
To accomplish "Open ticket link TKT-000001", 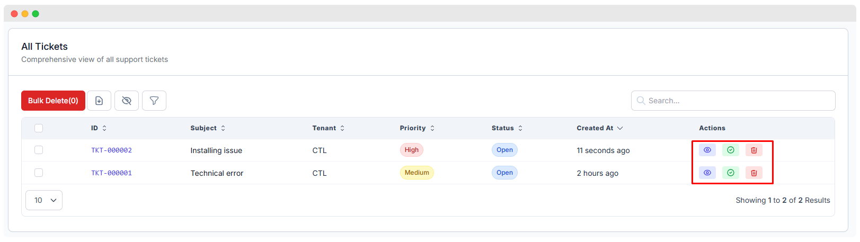I will pos(111,173).
